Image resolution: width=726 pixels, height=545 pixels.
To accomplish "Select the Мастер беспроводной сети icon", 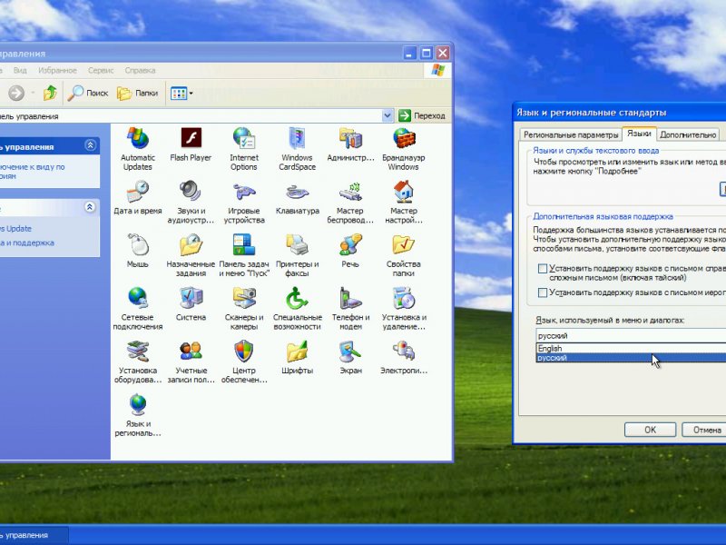I will pyautogui.click(x=350, y=202).
